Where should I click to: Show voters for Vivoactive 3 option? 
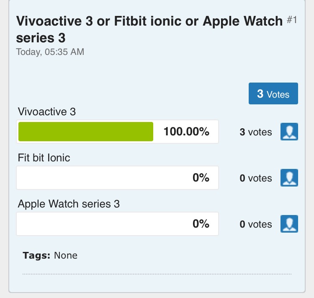click(289, 132)
